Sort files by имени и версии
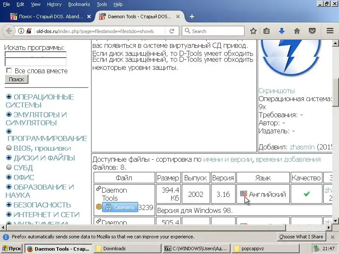339x254 pixels. point(228,160)
